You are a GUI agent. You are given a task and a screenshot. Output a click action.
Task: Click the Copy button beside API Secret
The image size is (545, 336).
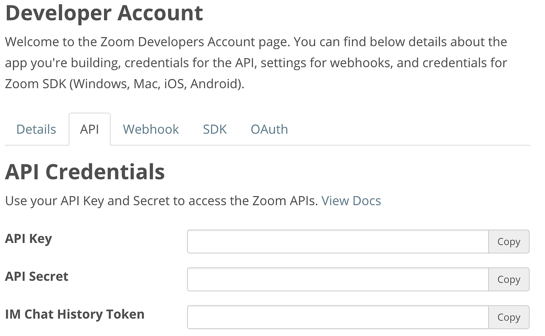(x=509, y=279)
